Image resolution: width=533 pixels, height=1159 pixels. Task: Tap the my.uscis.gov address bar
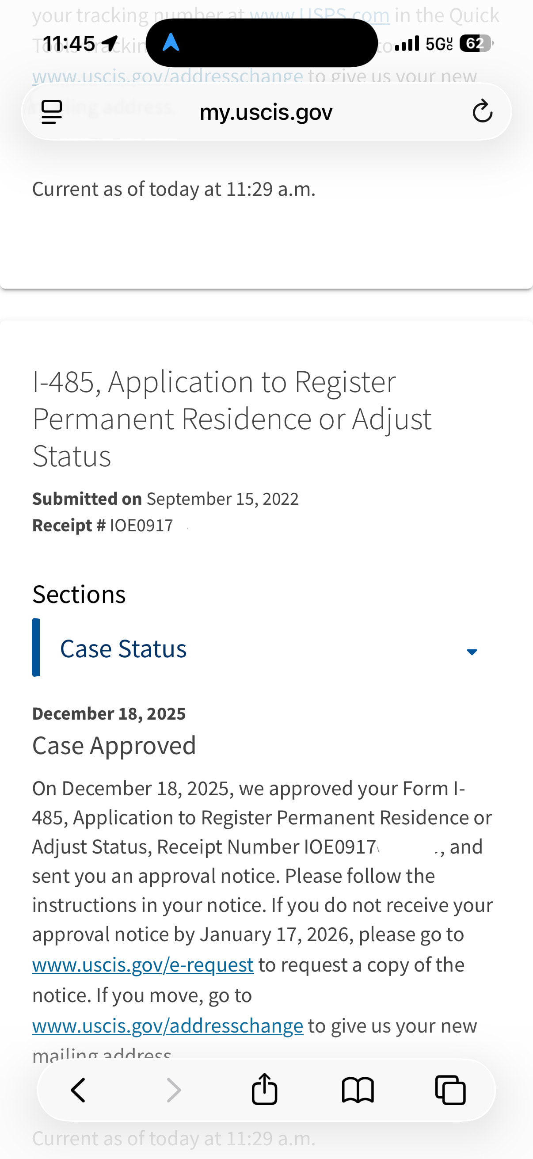pos(266,112)
